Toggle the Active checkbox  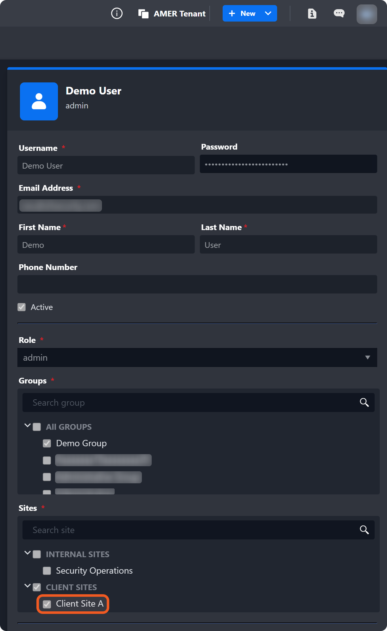tap(22, 307)
